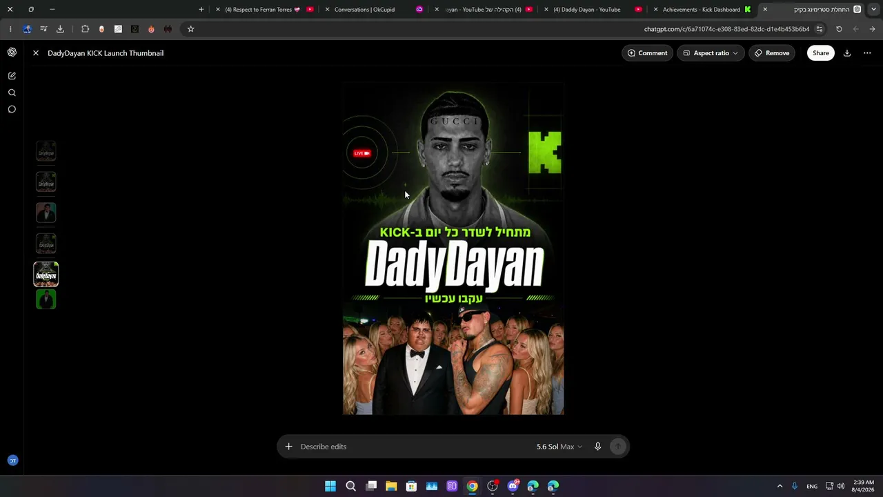The image size is (883, 497).
Task: Open the chat bubble icon in sidebar
Action: pos(12,109)
